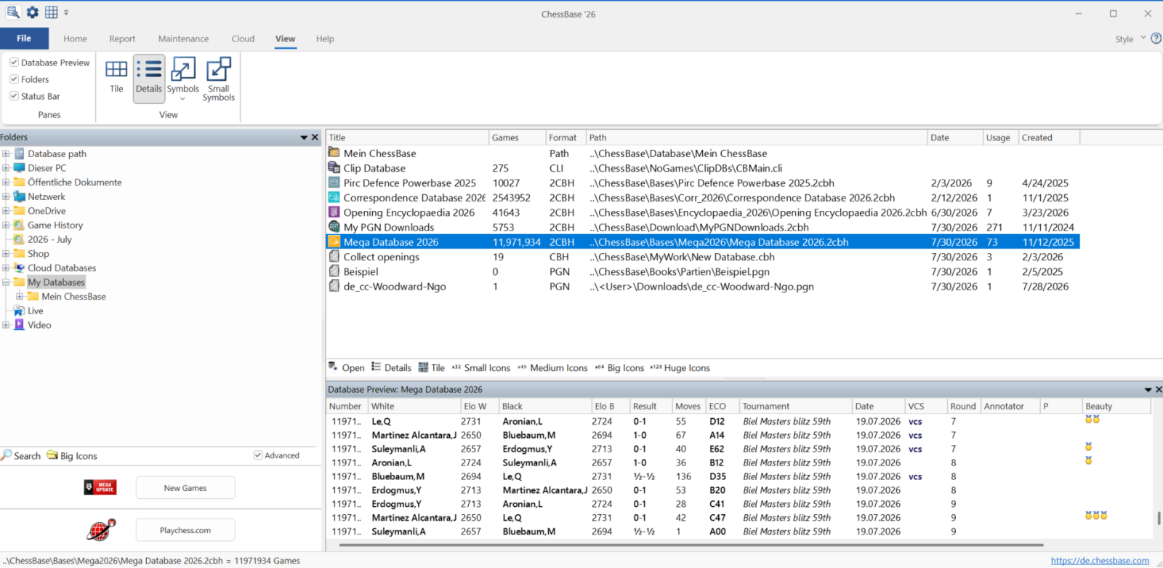Select the Netzwerk icon in the folder tree
The width and height of the screenshot is (1163, 568).
(x=20, y=196)
